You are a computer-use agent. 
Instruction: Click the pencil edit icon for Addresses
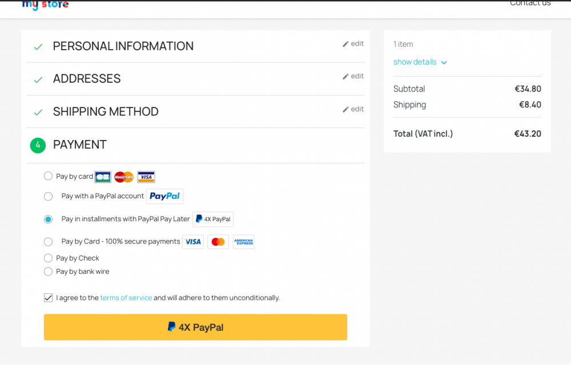pyautogui.click(x=345, y=76)
